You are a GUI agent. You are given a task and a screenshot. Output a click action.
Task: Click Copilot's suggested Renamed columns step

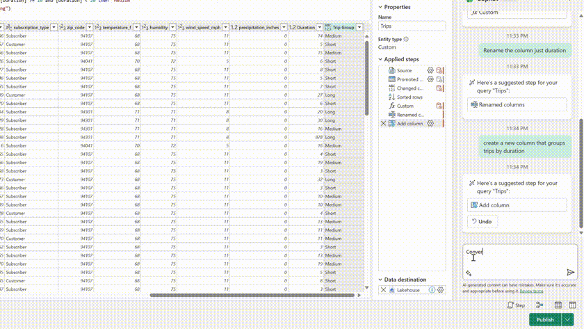(517, 105)
